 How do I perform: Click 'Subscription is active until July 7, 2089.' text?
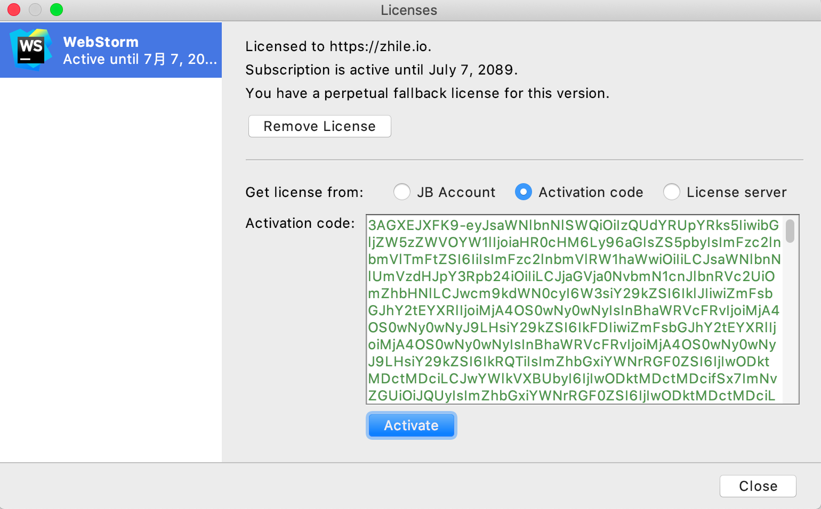pos(382,70)
